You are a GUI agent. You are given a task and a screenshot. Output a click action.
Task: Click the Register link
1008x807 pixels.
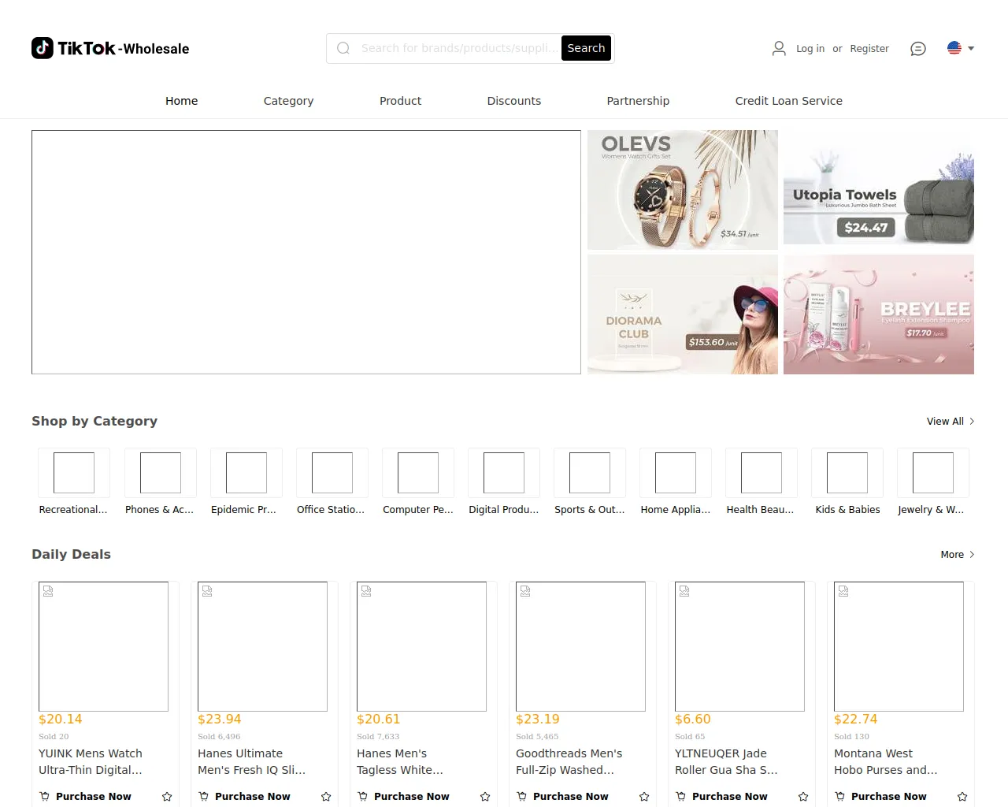click(869, 49)
